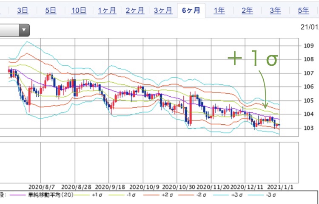The height and width of the screenshot is (204, 319).
Task: Click the active 6ヶ月 tab
Action: point(191,10)
